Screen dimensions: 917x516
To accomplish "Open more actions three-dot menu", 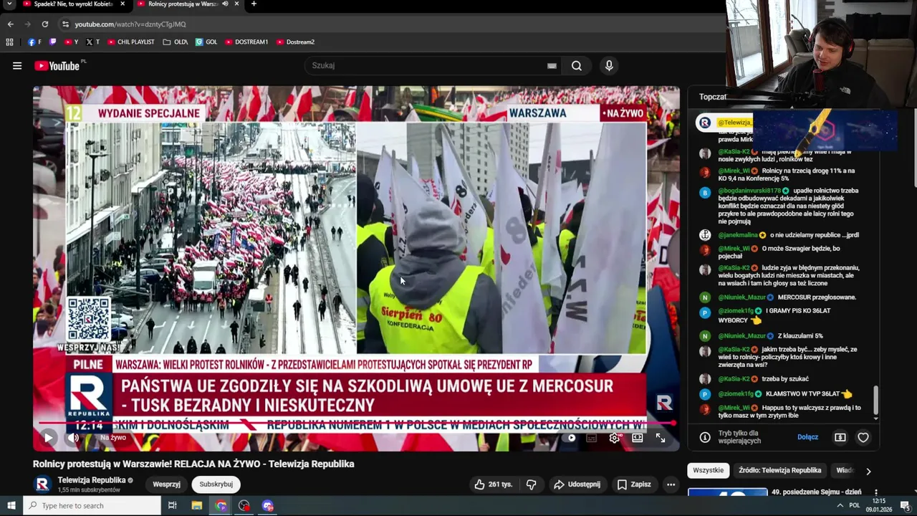I will click(671, 484).
